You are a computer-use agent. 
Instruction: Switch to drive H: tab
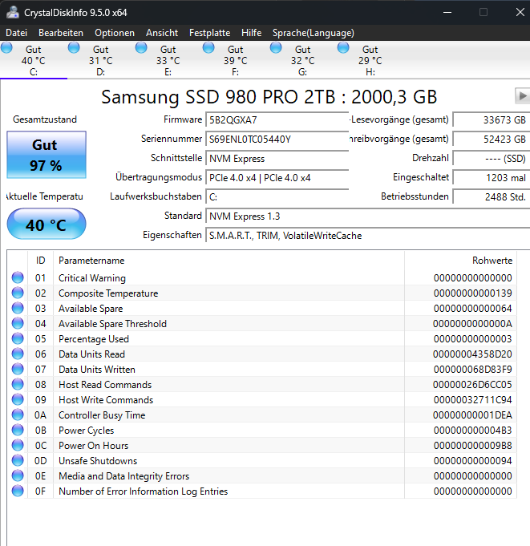[x=370, y=60]
